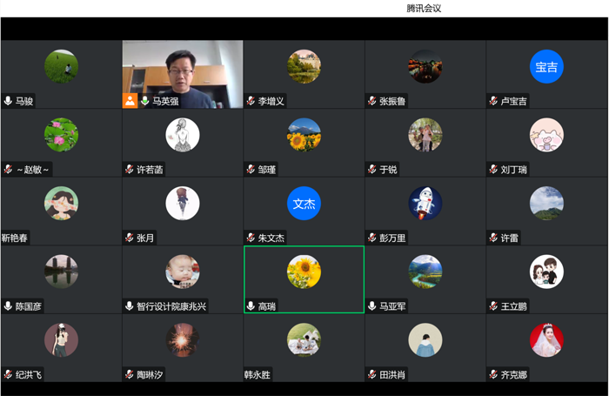The height and width of the screenshot is (396, 609).
Task: Click the muted microphone icon beside 张振鲁
Action: 372,101
